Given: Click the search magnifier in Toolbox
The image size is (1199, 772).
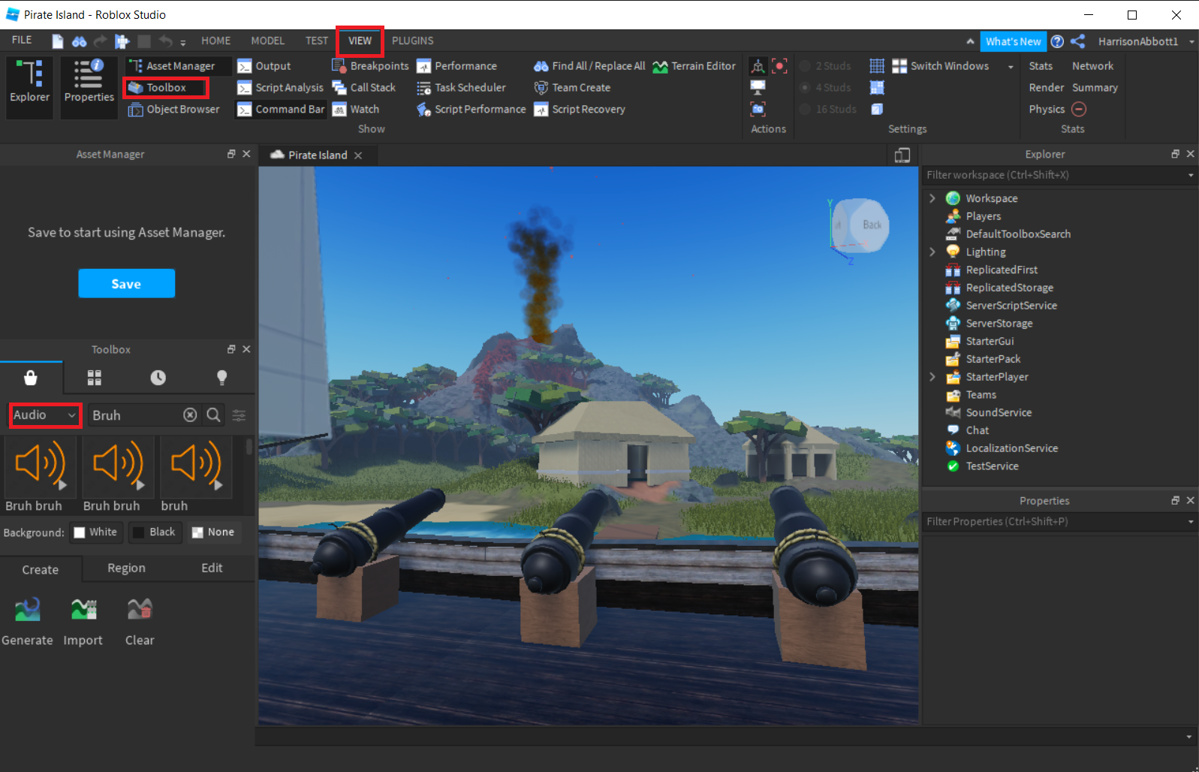Looking at the screenshot, I should point(214,415).
